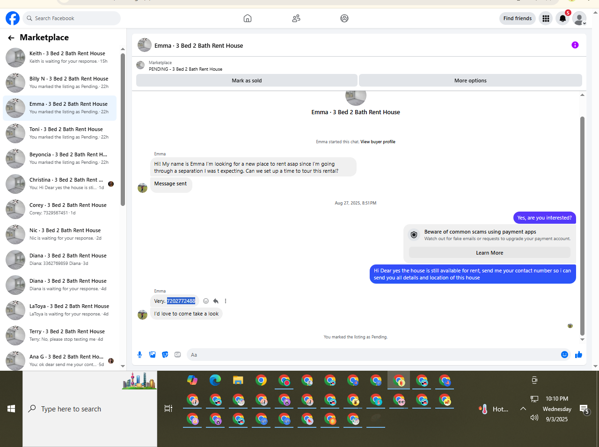Open File Explorer from the taskbar
Viewport: 599px width, 447px height.
[238, 380]
